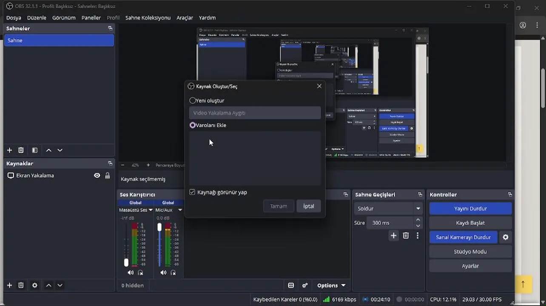Click Mic/Aux volume slider handle
The height and width of the screenshot is (306, 546).
point(159,227)
